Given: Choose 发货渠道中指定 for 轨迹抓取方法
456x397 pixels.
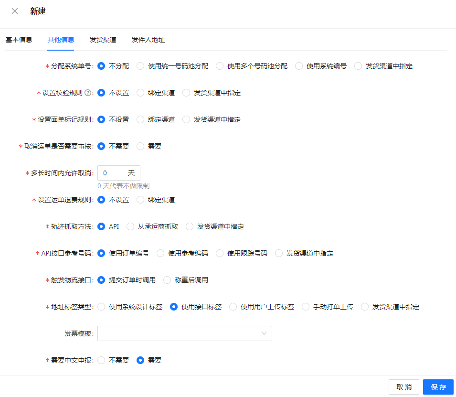Looking at the screenshot, I should 190,226.
